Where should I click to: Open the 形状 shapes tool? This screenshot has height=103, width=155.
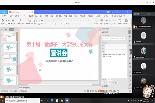[101, 21]
